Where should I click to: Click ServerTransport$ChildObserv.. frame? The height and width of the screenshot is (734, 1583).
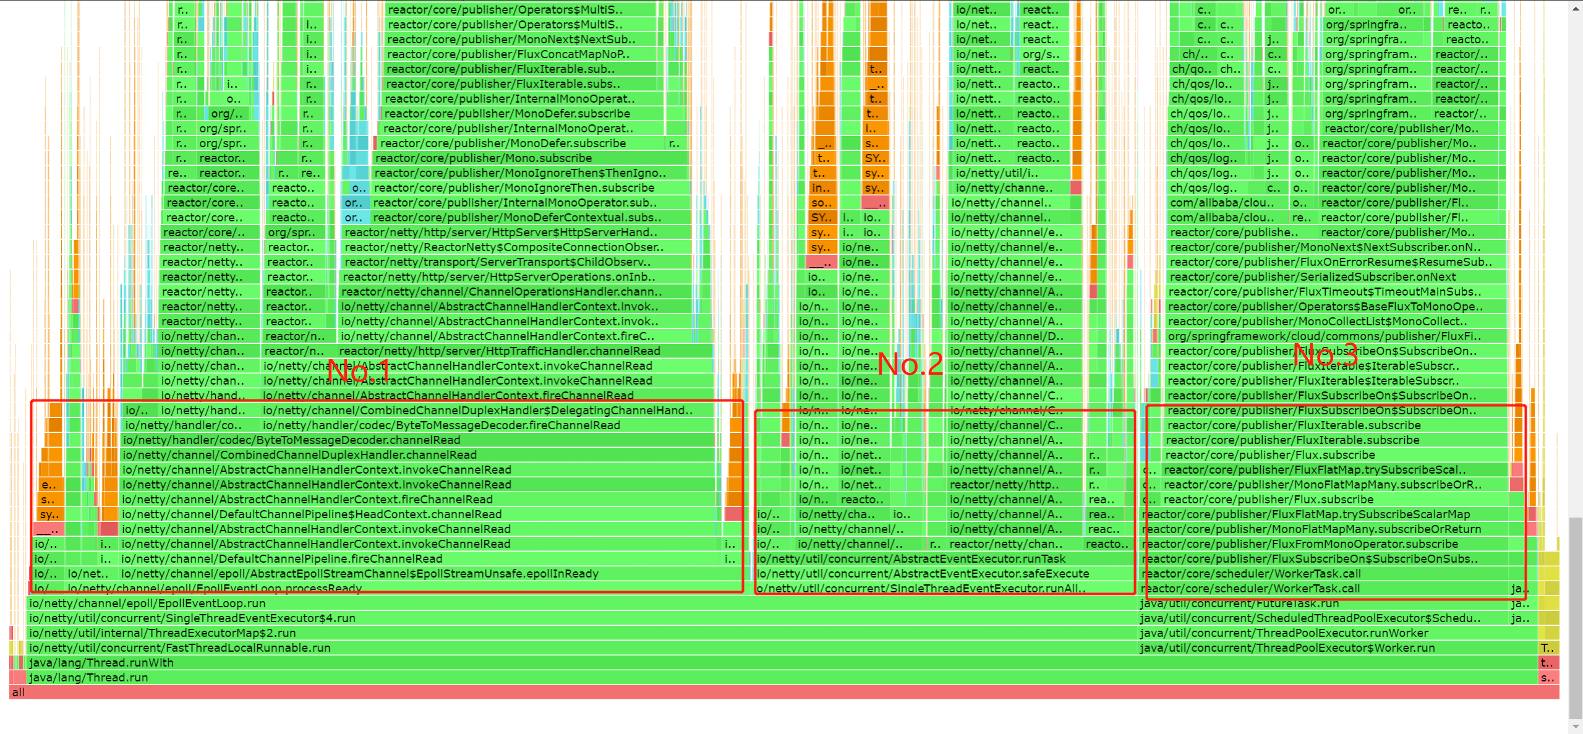pos(517,262)
